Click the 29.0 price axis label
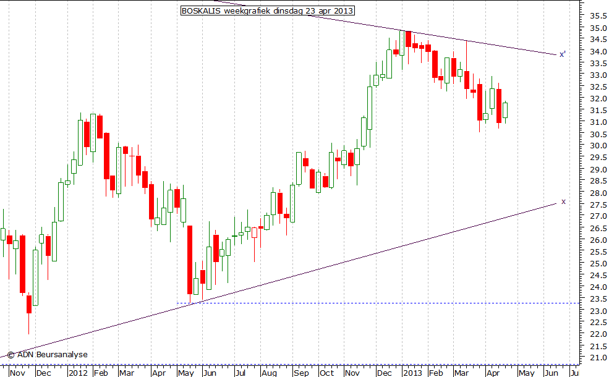 [x=598, y=169]
